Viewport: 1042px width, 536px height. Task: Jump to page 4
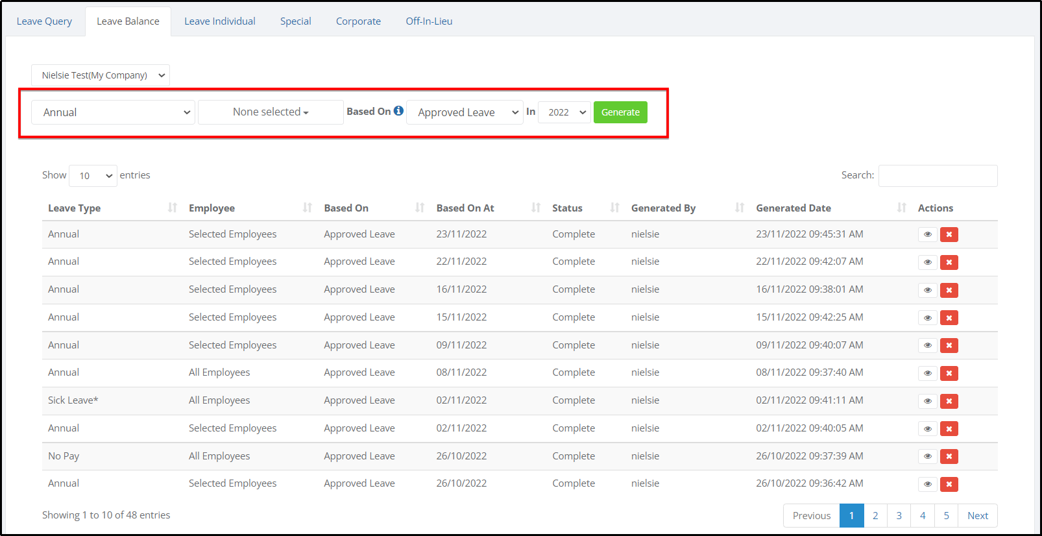click(923, 516)
